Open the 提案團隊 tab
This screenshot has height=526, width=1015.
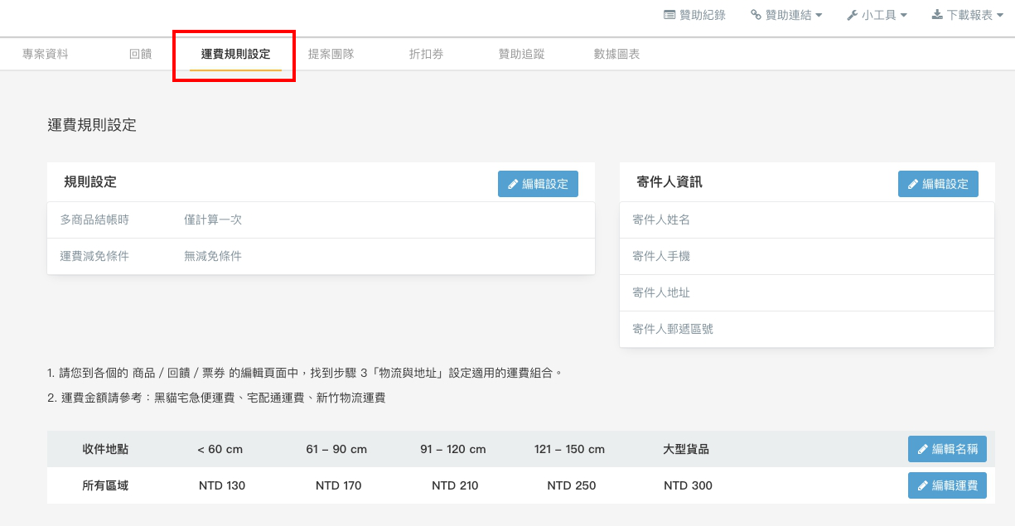coord(331,54)
